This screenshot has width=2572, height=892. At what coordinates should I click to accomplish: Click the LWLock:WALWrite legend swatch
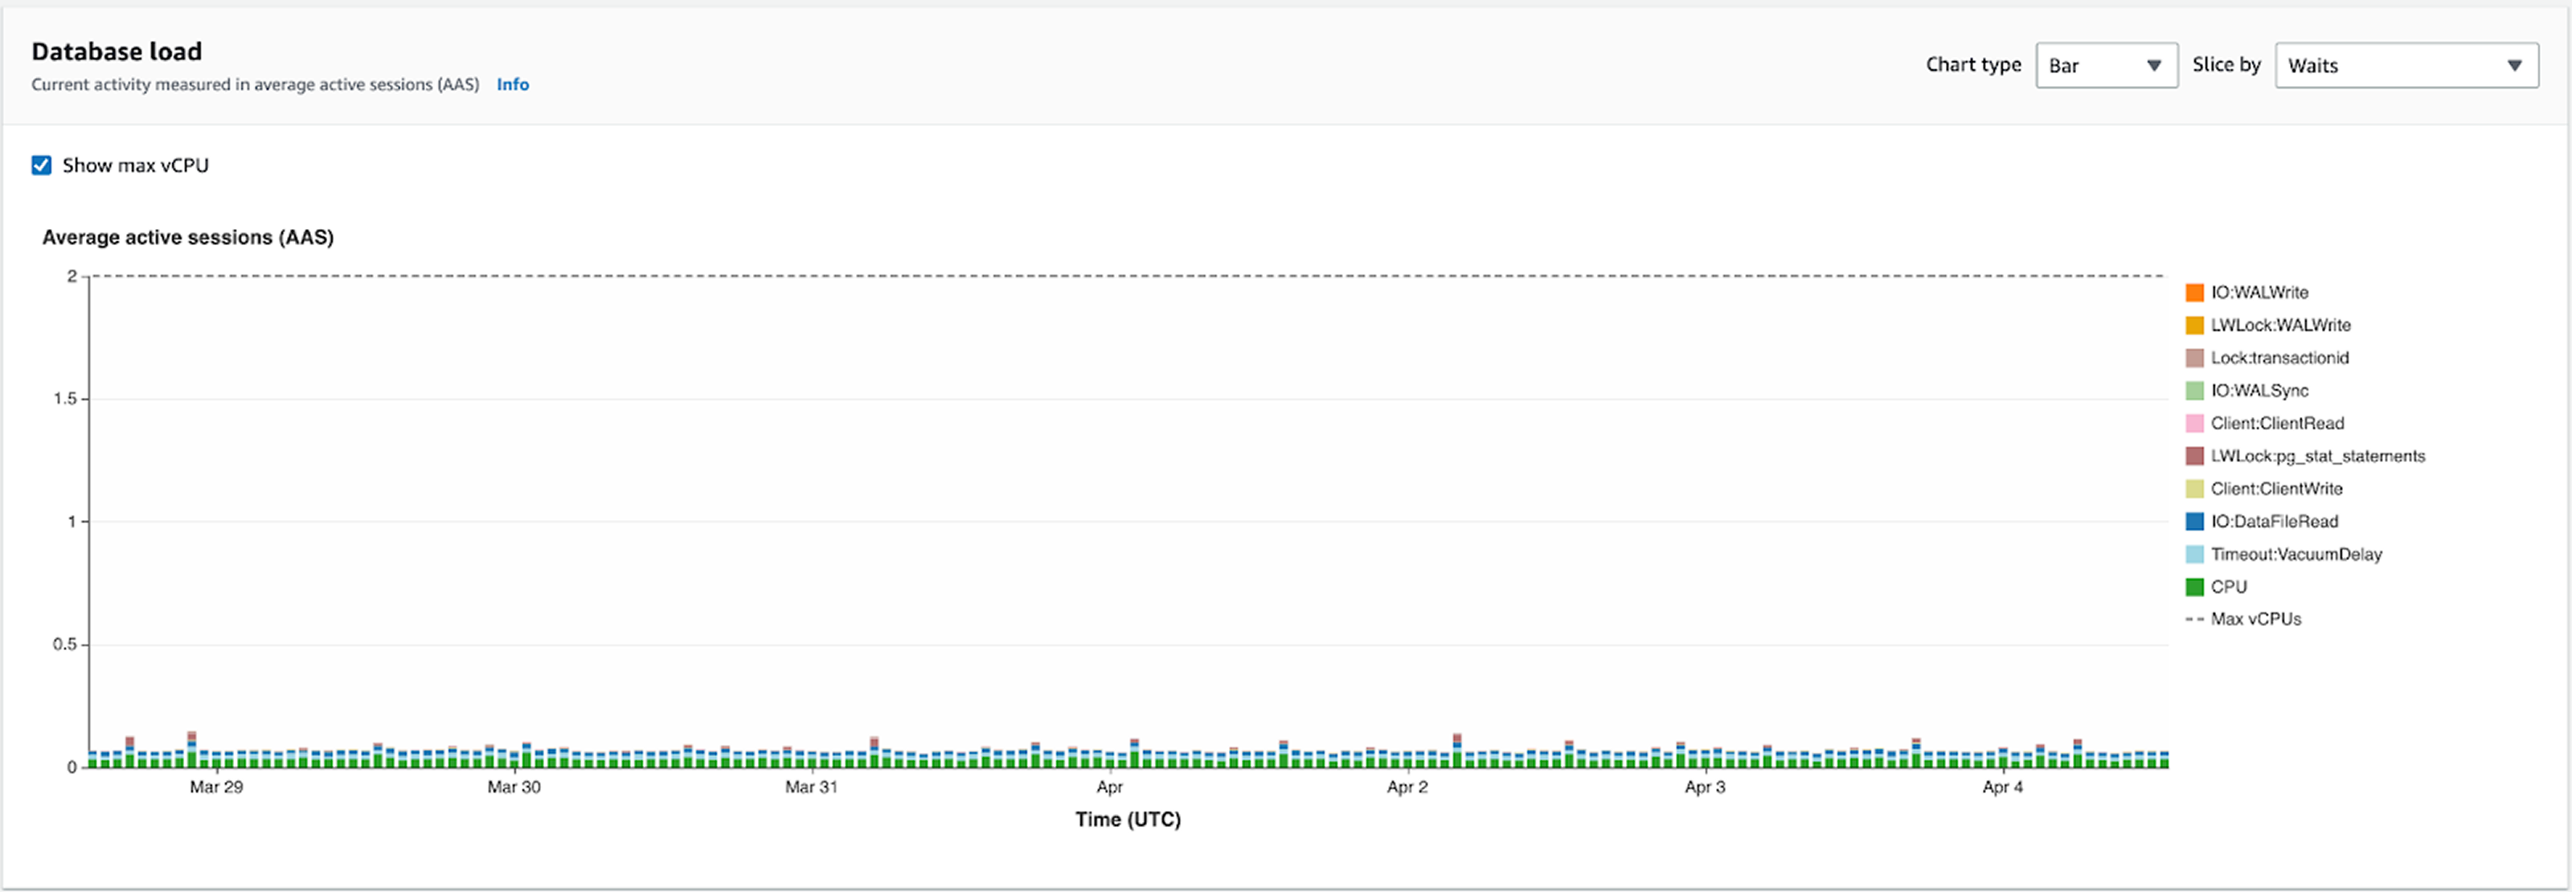tap(2194, 325)
